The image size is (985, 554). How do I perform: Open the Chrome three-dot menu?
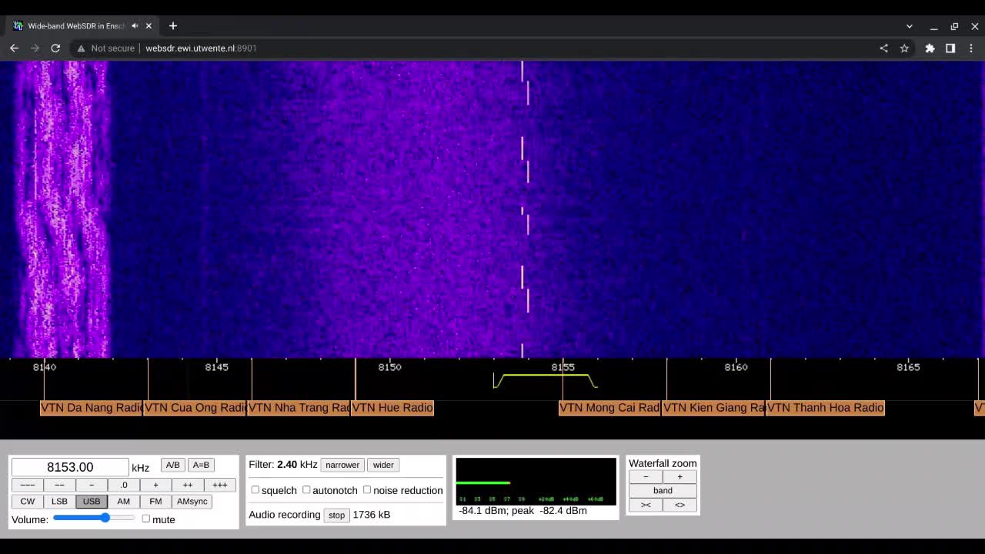[971, 48]
